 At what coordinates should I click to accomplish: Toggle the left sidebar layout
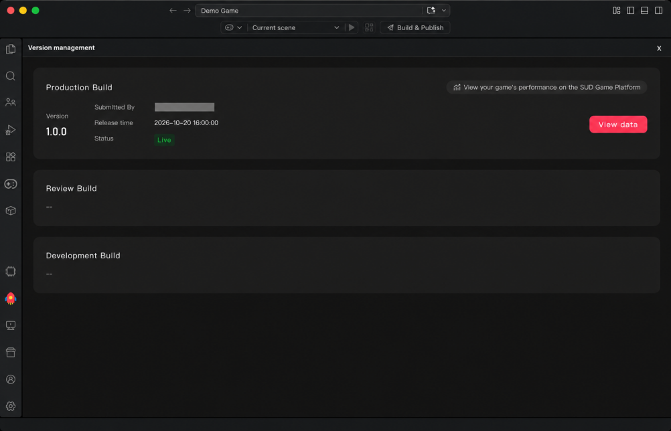[x=630, y=10]
